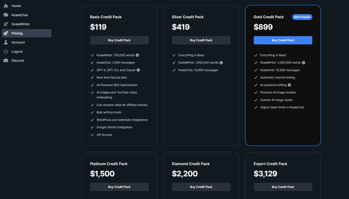Buy the Silver Credit Pack

(201, 40)
